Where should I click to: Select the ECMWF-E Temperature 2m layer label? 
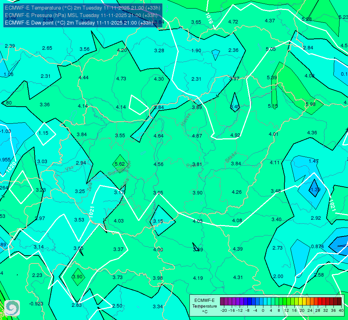click(x=82, y=8)
